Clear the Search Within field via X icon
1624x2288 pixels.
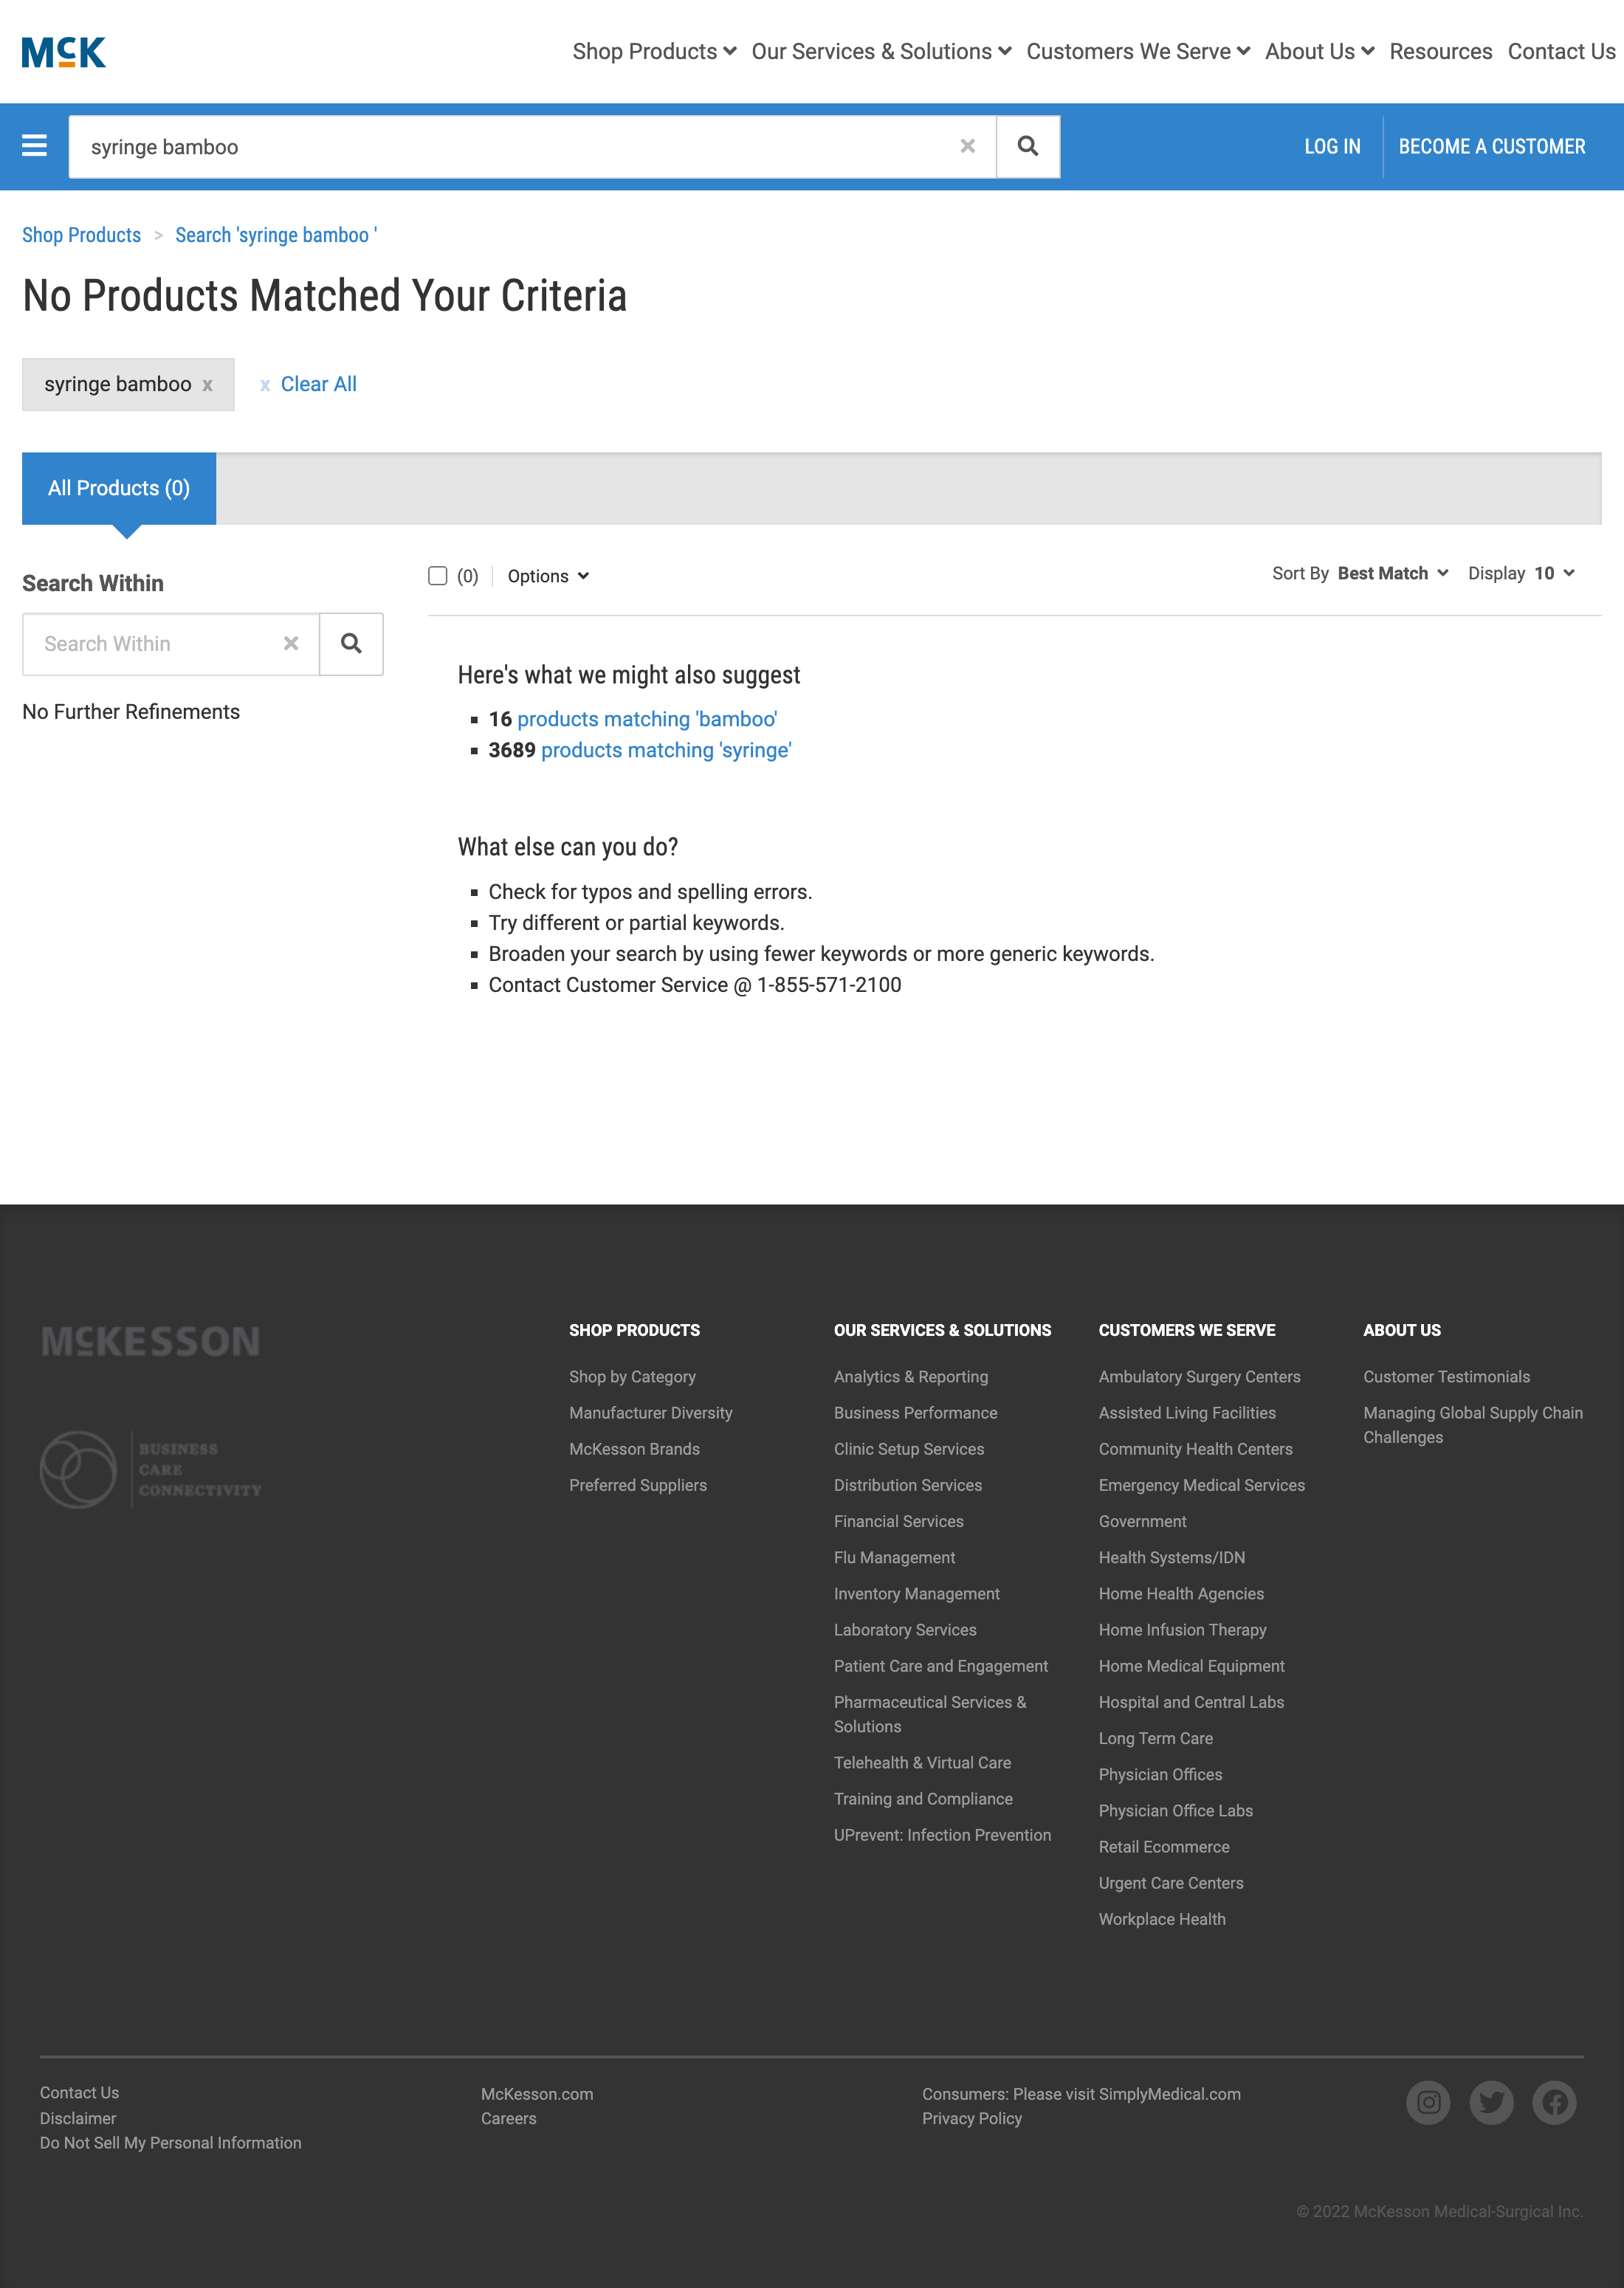pyautogui.click(x=290, y=644)
